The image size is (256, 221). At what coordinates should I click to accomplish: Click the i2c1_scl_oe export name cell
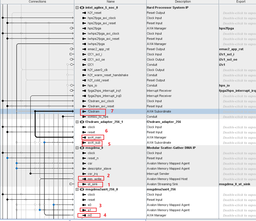pos(228,60)
